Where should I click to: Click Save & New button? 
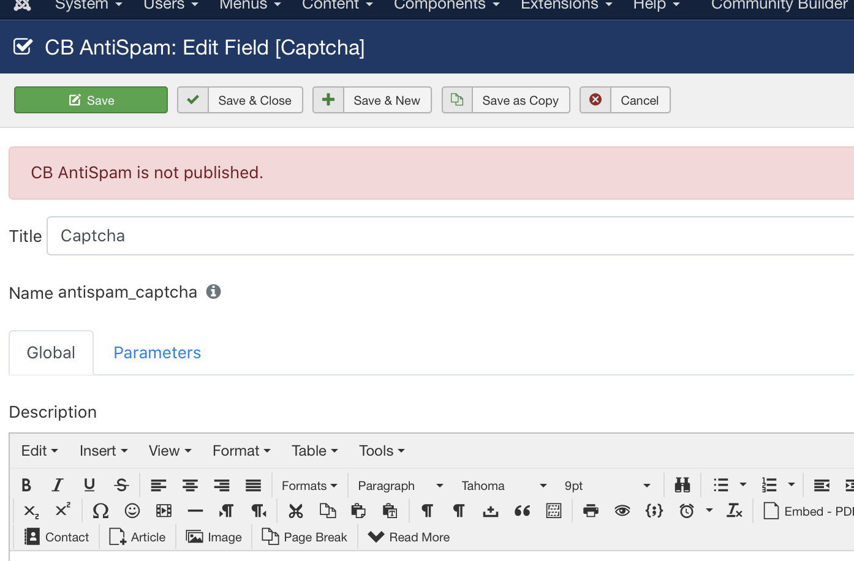(372, 100)
